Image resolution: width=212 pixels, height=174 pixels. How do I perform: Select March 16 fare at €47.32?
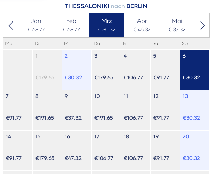(77, 150)
